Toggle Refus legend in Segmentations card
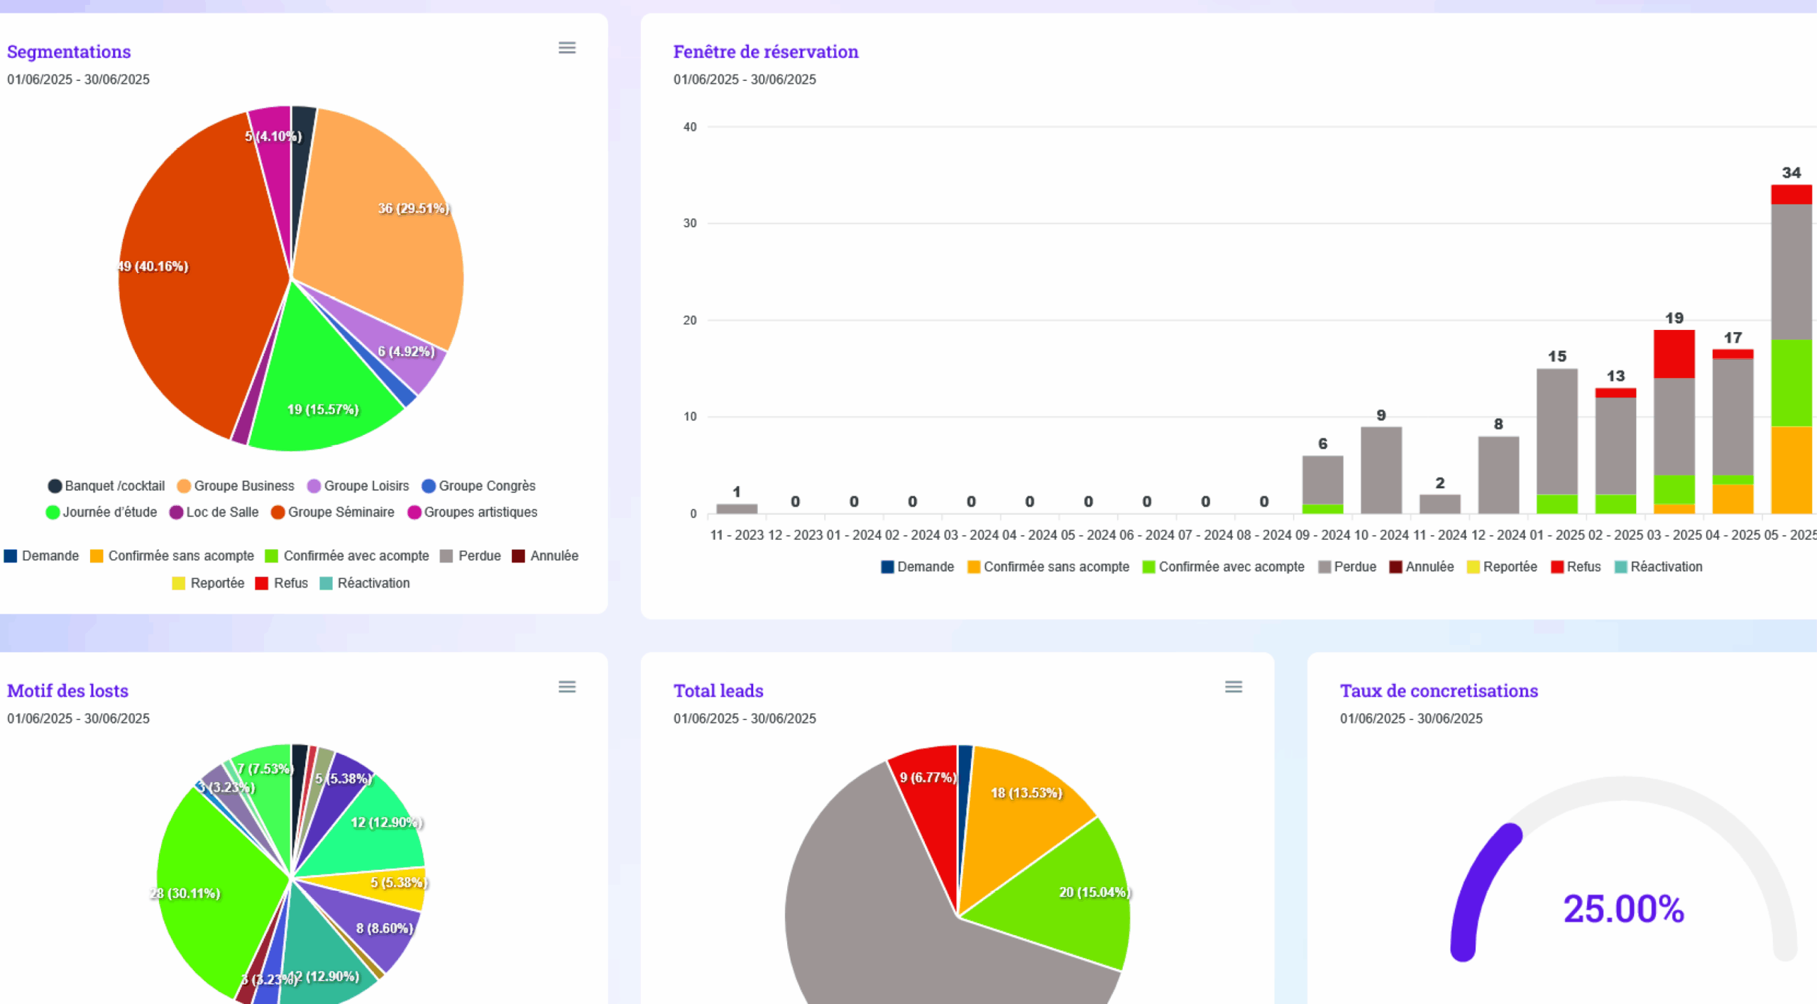The image size is (1817, 1004). [282, 583]
